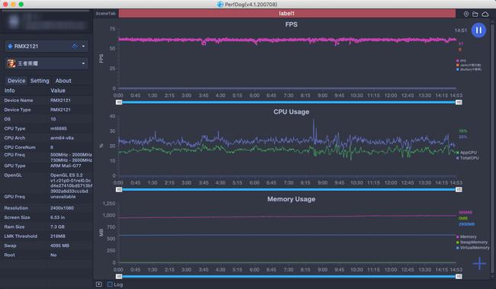Click the Info column header
The width and height of the screenshot is (496, 289).
9,91
